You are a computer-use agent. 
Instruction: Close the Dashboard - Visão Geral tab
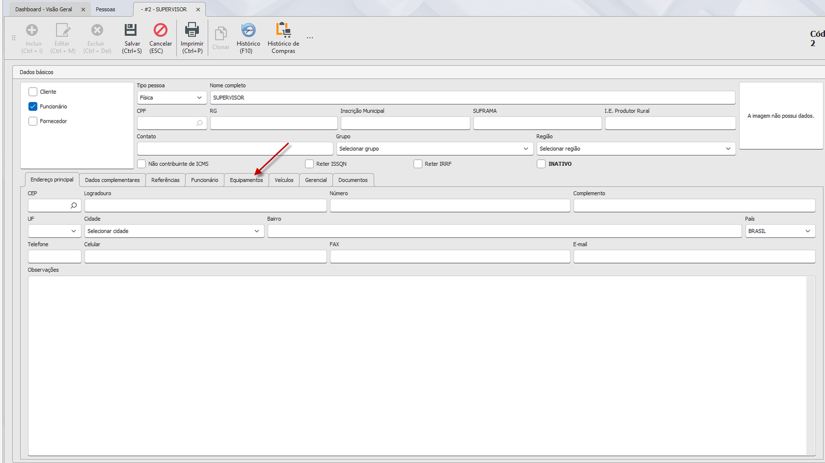pos(83,9)
